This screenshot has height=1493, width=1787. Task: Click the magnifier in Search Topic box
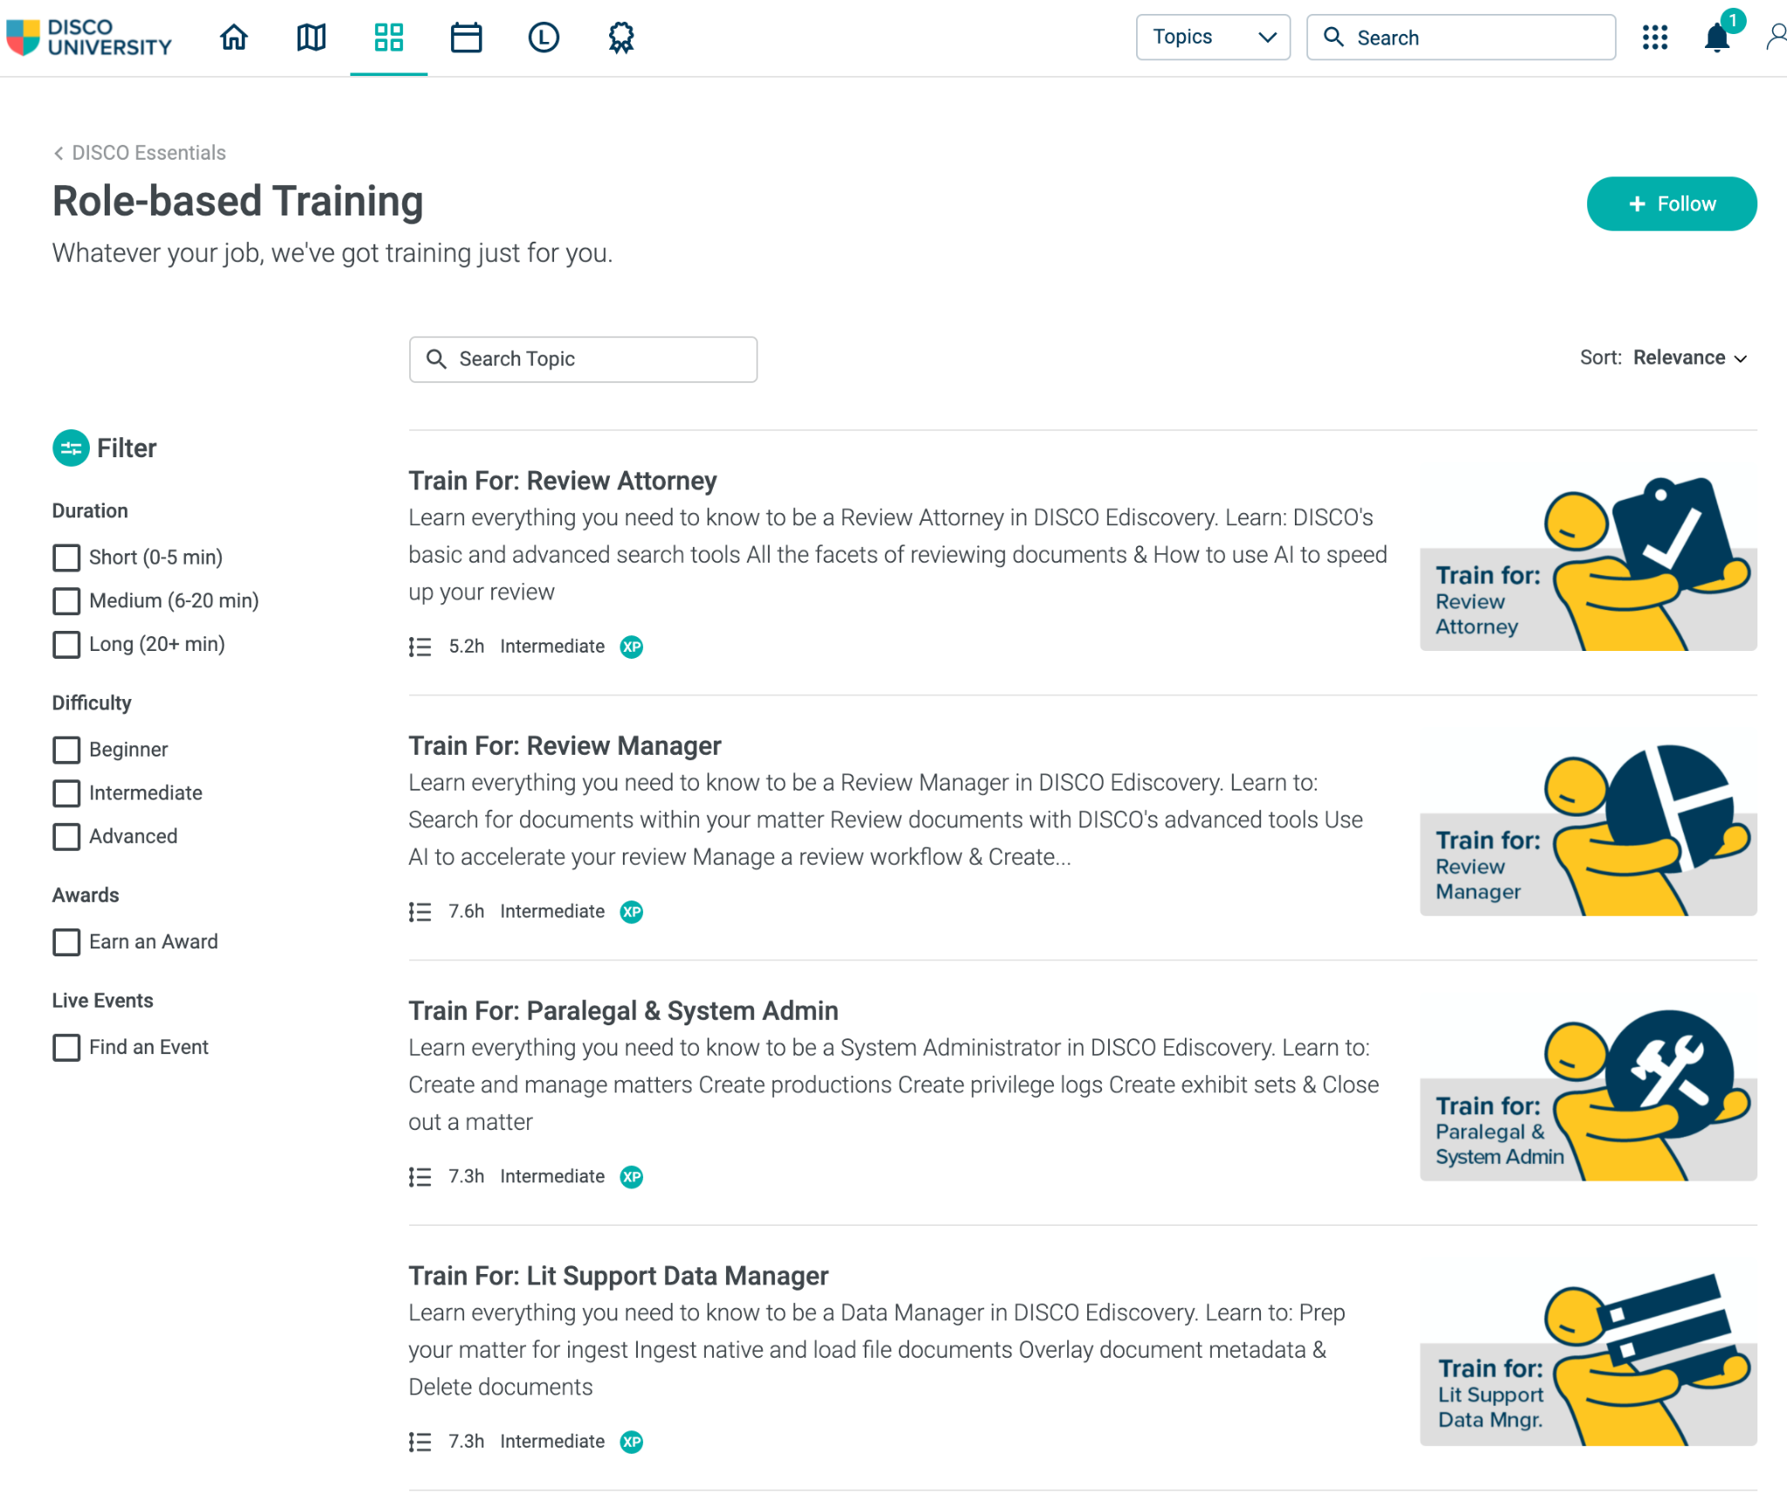[436, 359]
